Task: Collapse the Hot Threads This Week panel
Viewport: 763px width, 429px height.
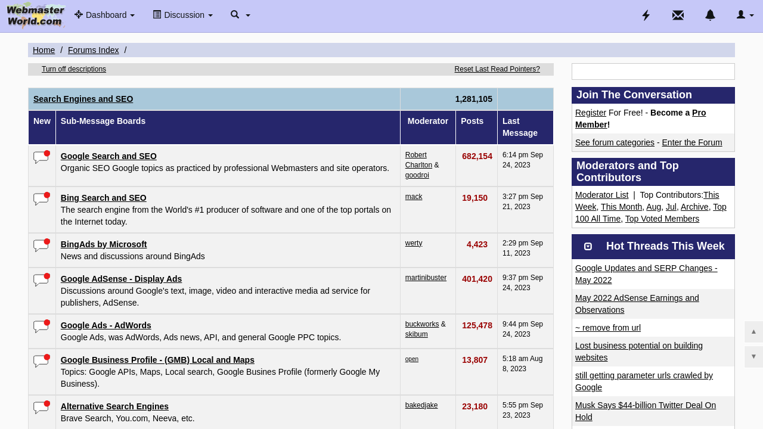Action: [x=588, y=247]
